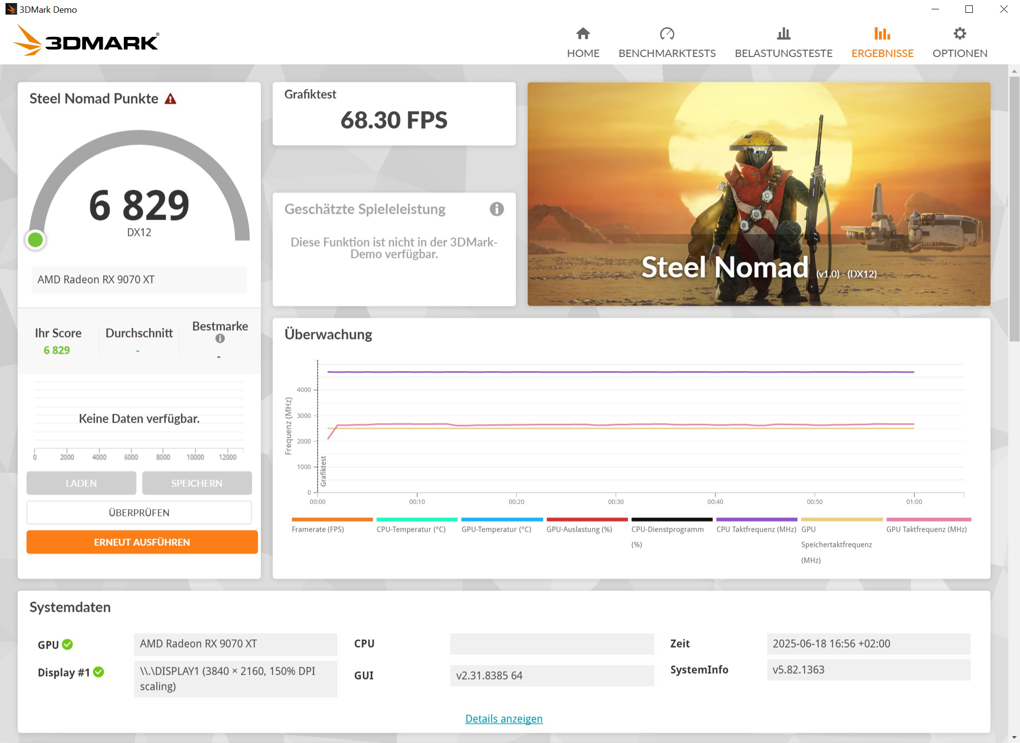Click the options gear icon
Image resolution: width=1020 pixels, height=743 pixels.
960,33
